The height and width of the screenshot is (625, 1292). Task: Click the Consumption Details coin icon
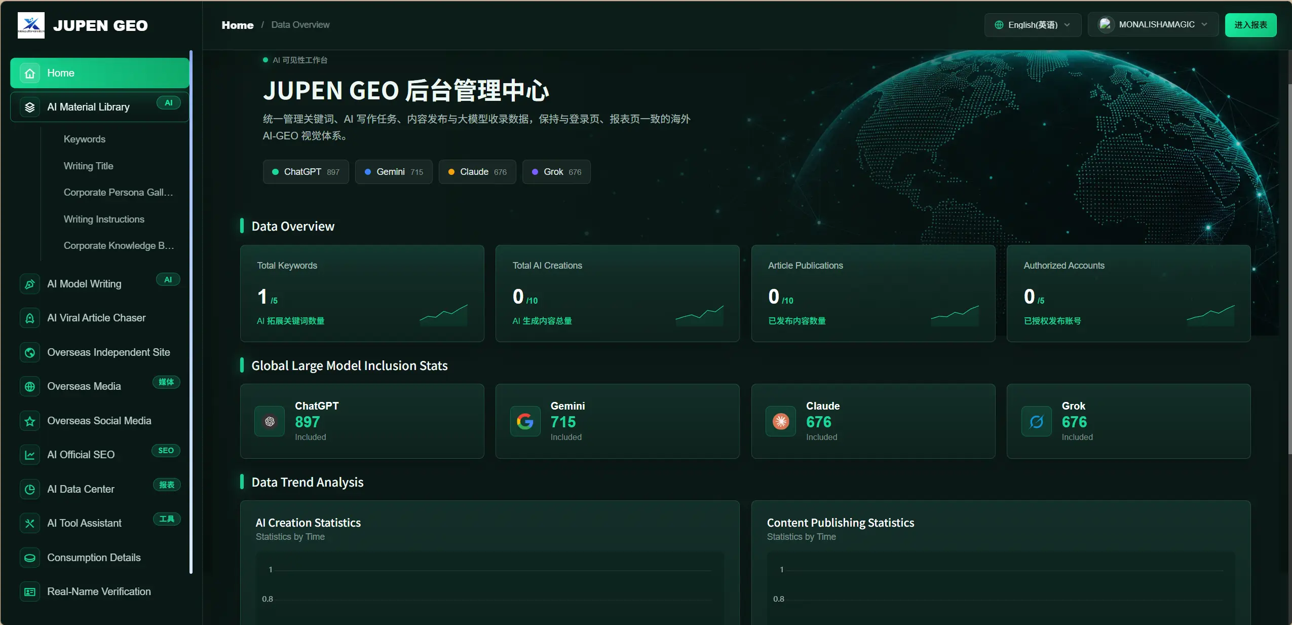pos(30,558)
